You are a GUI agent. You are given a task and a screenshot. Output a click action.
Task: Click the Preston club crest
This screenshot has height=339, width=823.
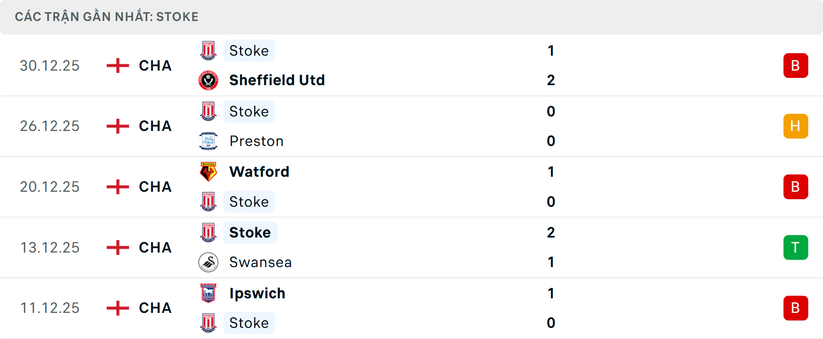208,141
